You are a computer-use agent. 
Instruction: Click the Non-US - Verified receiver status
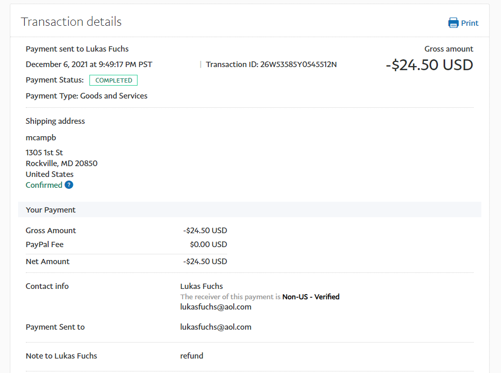coord(311,297)
